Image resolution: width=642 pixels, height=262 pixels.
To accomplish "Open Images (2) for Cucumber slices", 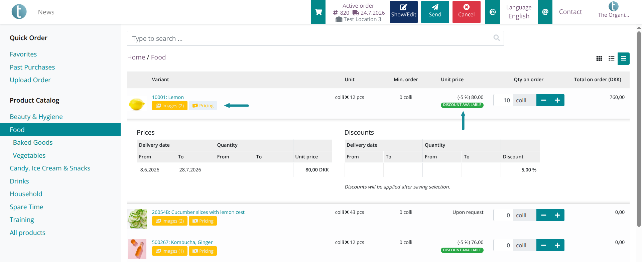I will (x=170, y=221).
